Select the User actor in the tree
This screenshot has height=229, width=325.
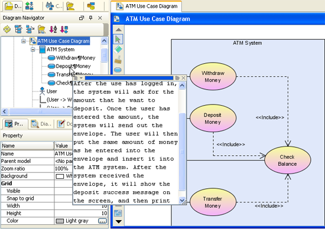pos(51,91)
